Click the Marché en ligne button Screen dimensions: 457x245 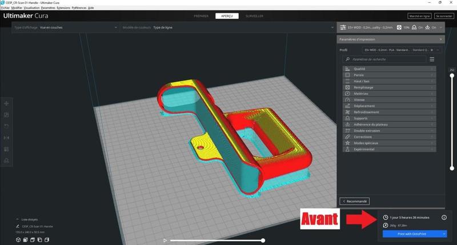[x=419, y=16]
